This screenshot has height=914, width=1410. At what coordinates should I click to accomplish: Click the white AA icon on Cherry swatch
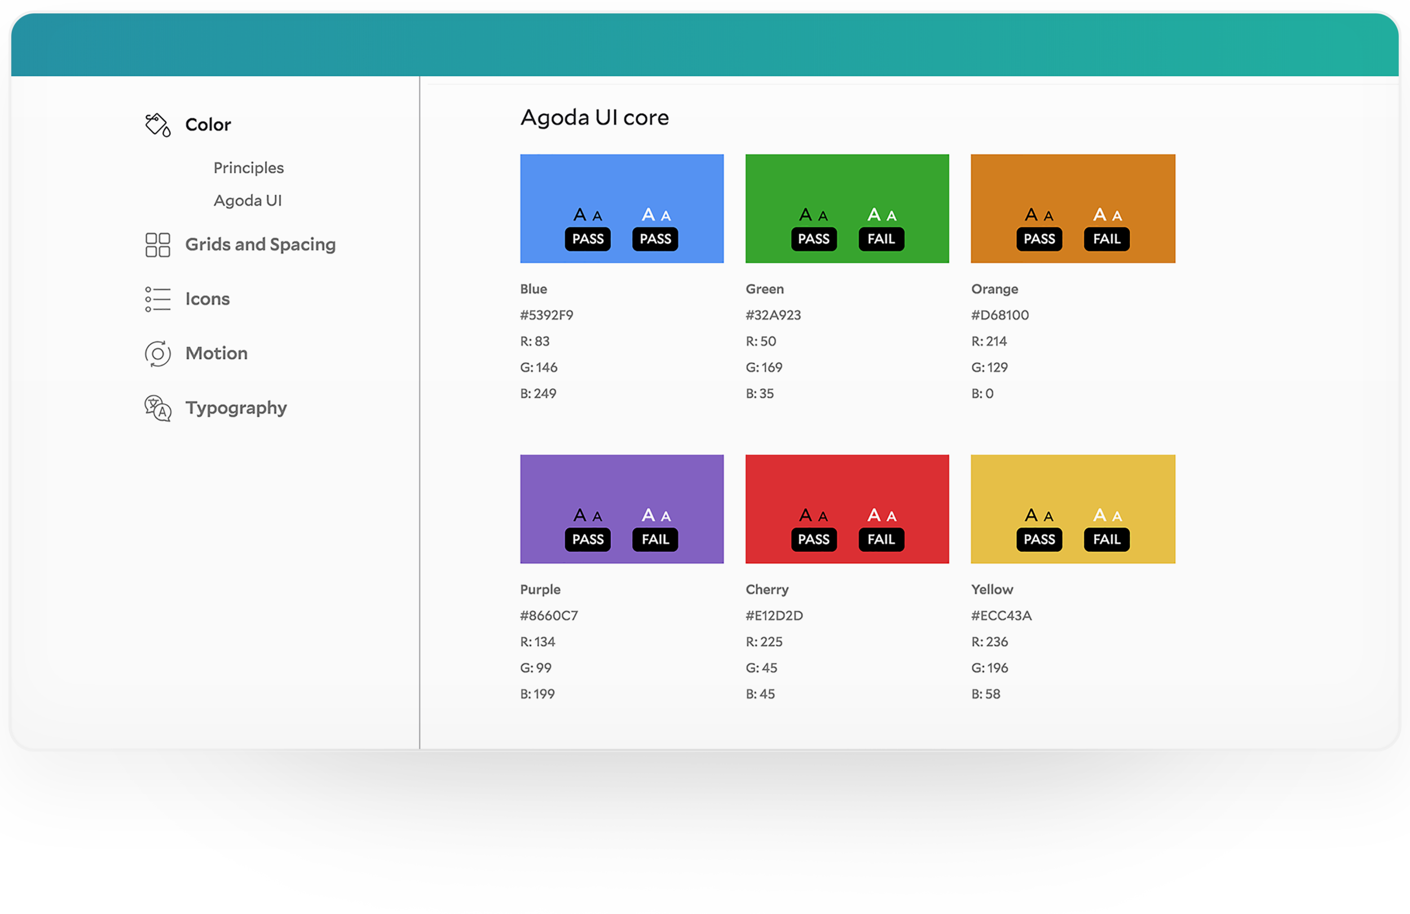(x=881, y=515)
